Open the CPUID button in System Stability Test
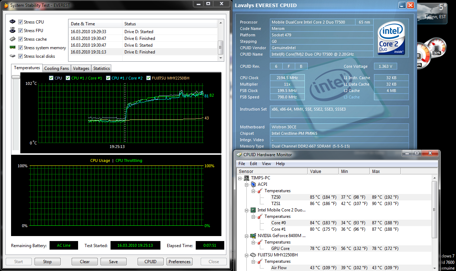This screenshot has height=271, width=456. point(150,262)
